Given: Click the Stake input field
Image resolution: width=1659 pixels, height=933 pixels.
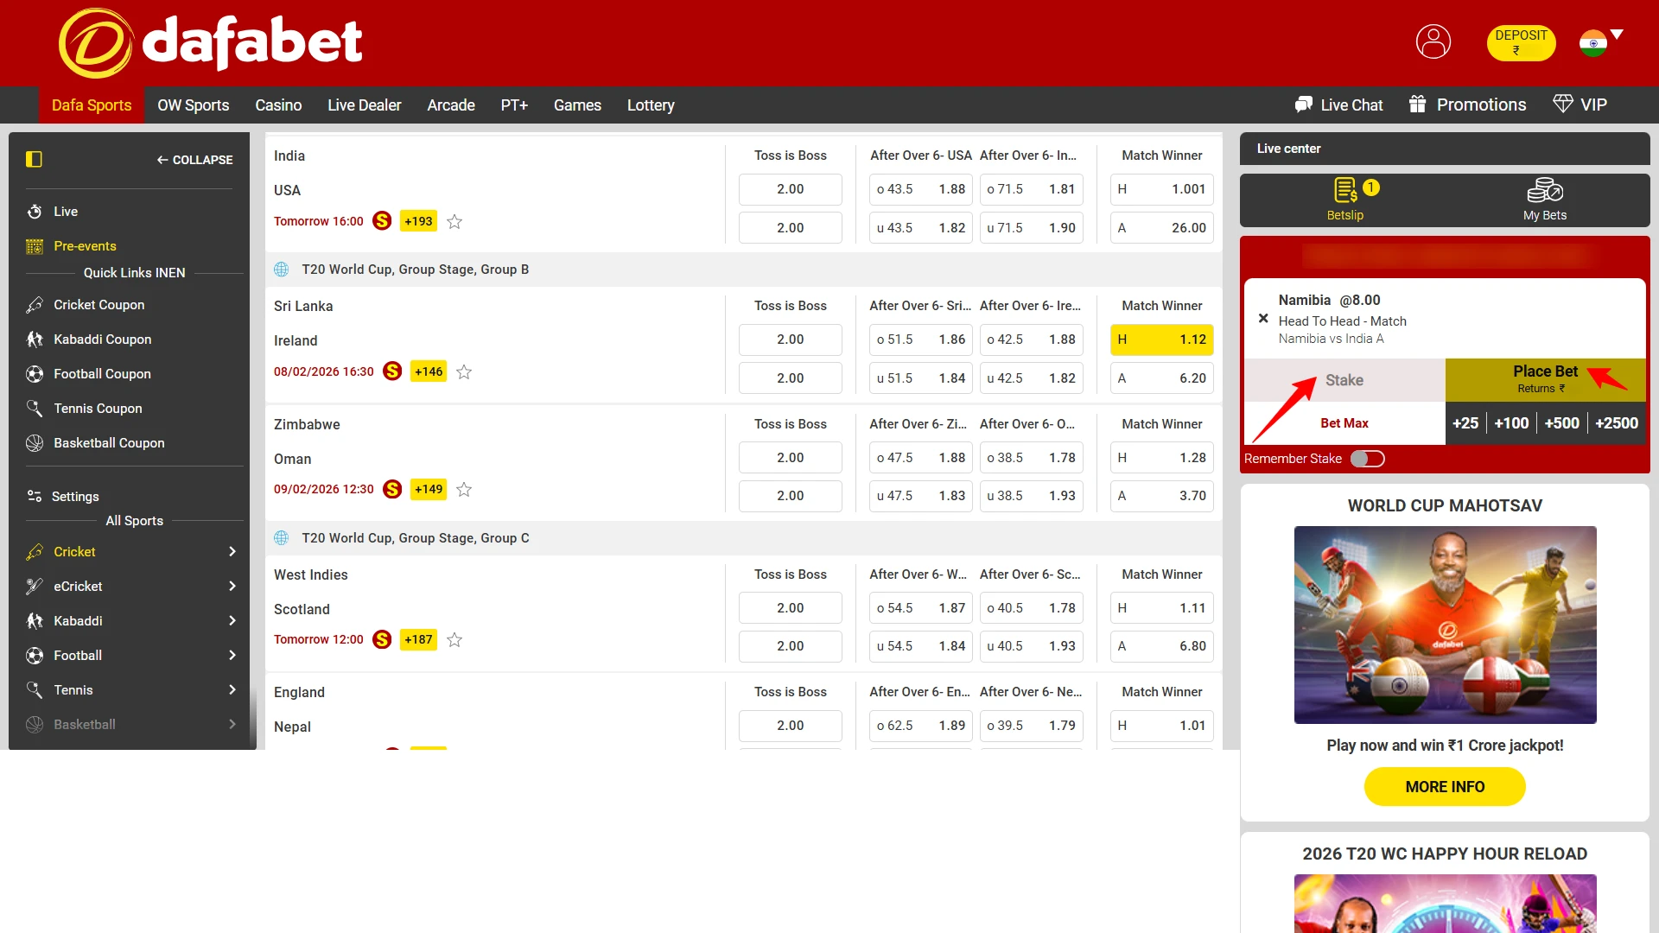Looking at the screenshot, I should click(x=1343, y=380).
